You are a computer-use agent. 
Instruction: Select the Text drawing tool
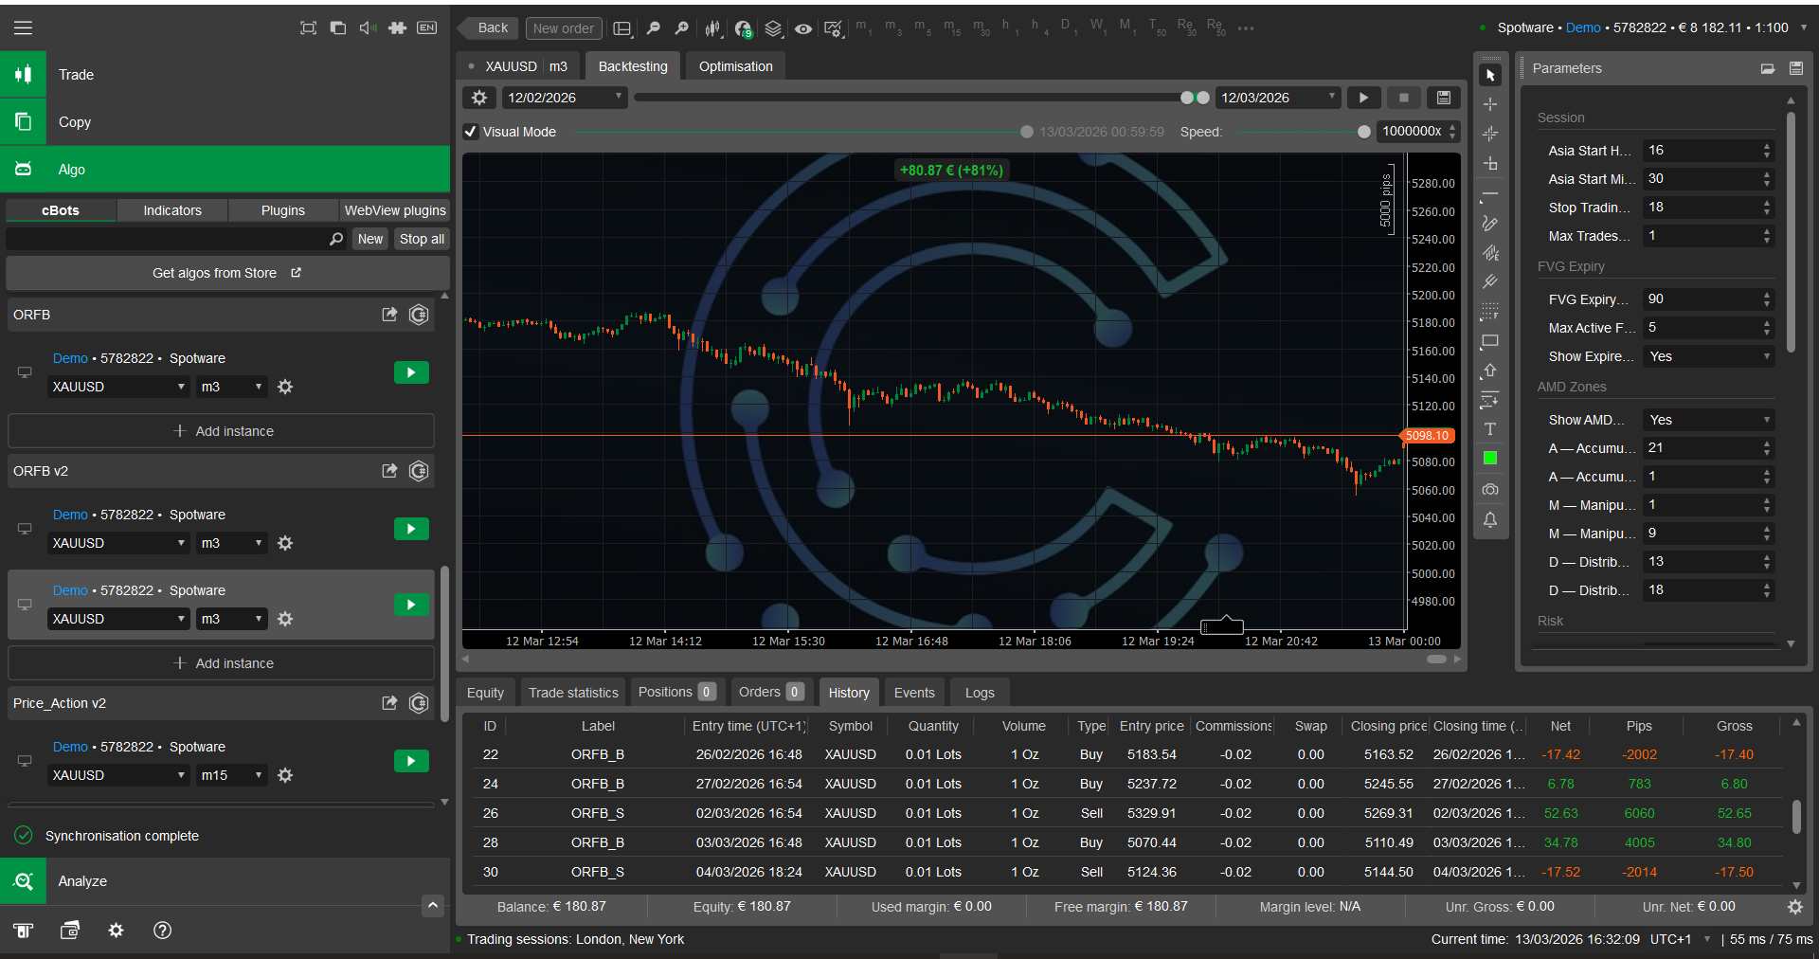(1489, 429)
